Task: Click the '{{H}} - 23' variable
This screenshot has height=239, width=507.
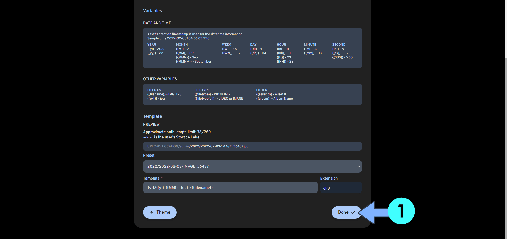Action: 284,57
